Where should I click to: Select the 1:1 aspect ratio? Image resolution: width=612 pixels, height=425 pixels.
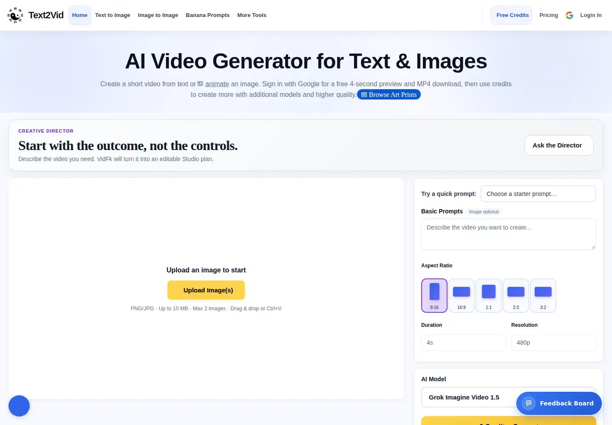coord(489,295)
